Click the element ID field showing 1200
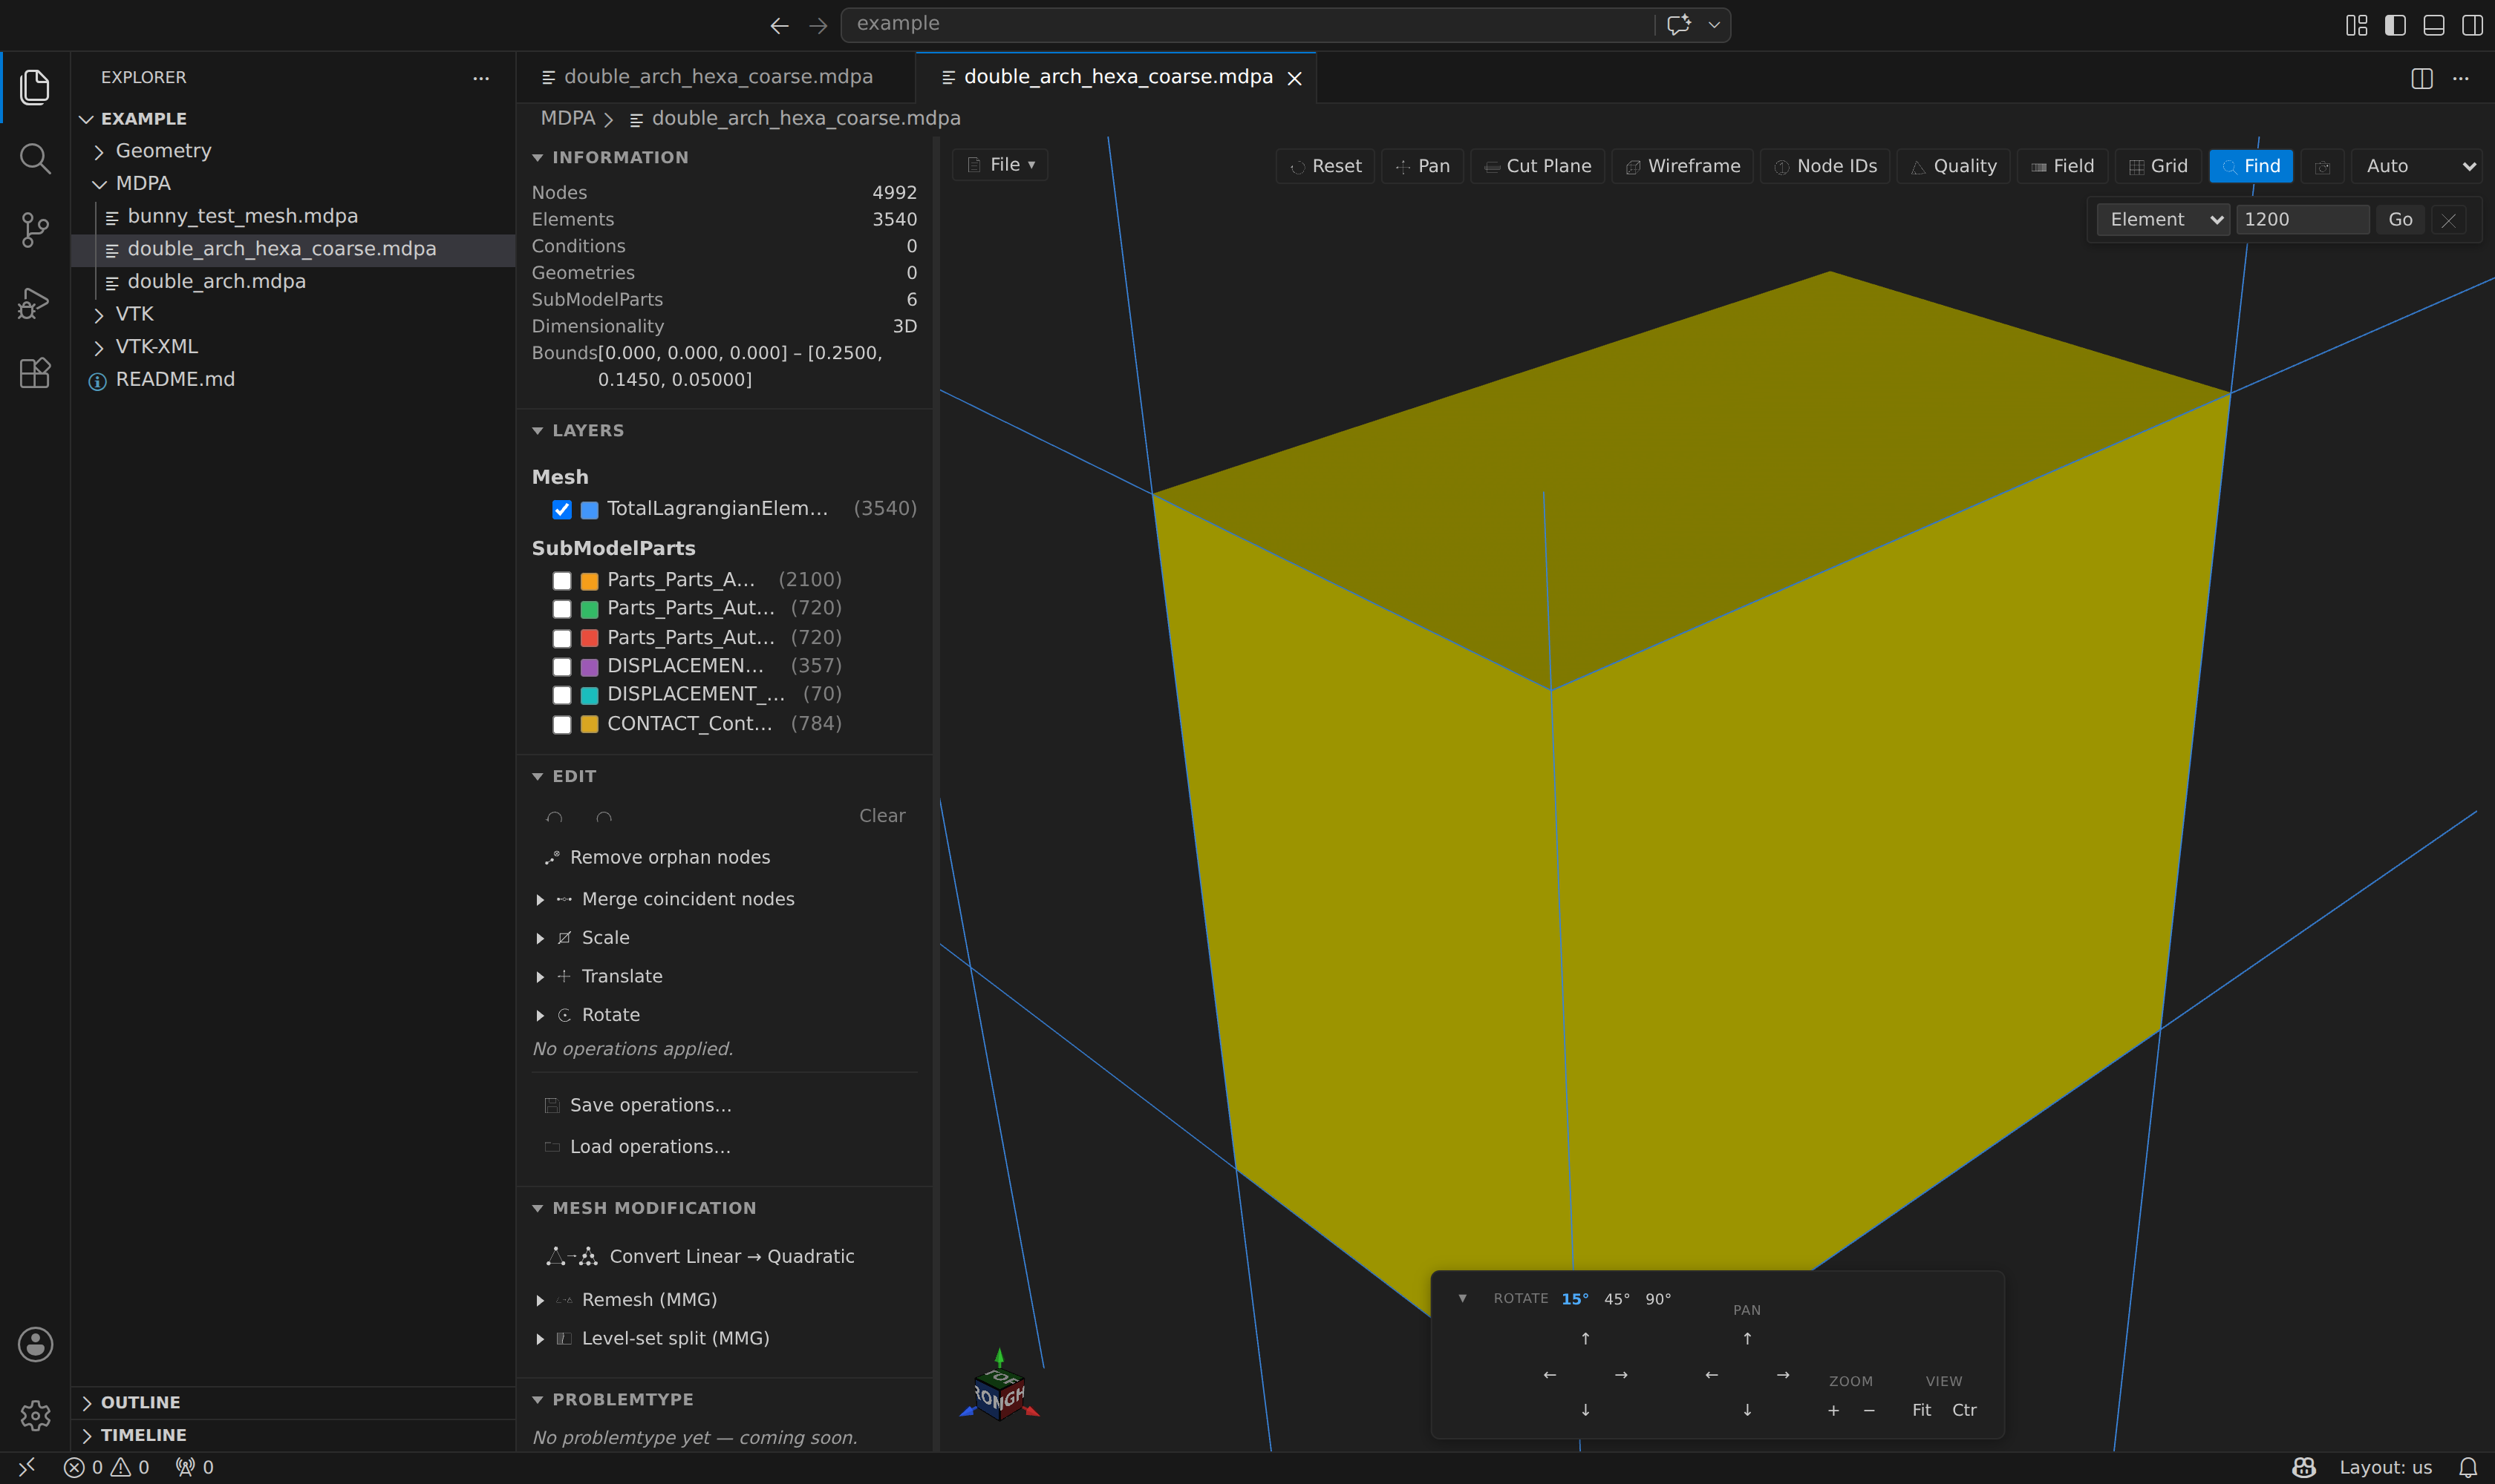 pyautogui.click(x=2303, y=220)
